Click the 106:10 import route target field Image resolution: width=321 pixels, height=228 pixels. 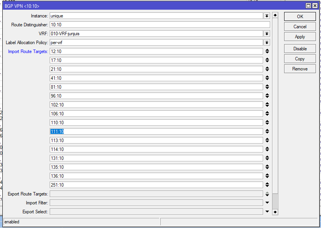[x=156, y=114]
